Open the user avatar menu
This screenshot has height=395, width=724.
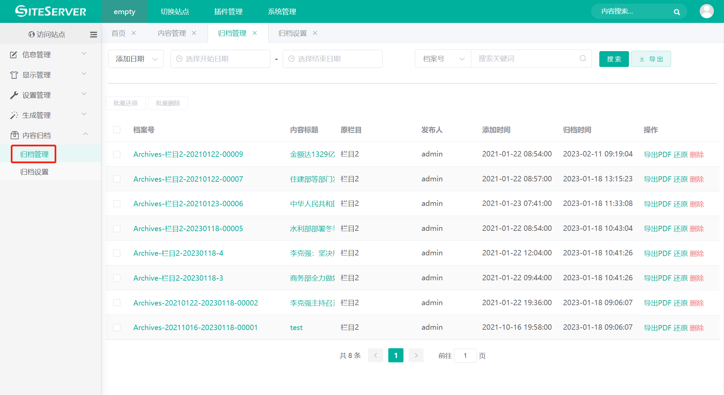[x=706, y=11]
